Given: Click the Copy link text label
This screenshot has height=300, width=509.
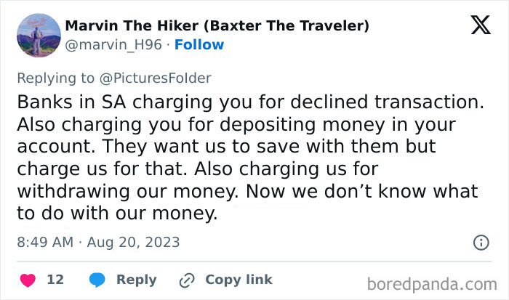Looking at the screenshot, I should pos(239,280).
